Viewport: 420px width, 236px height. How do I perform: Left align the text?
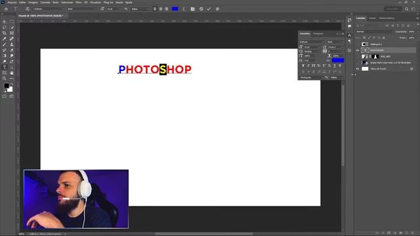155,9
